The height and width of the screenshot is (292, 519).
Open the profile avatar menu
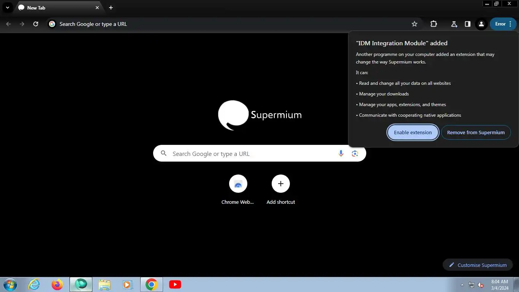481,24
